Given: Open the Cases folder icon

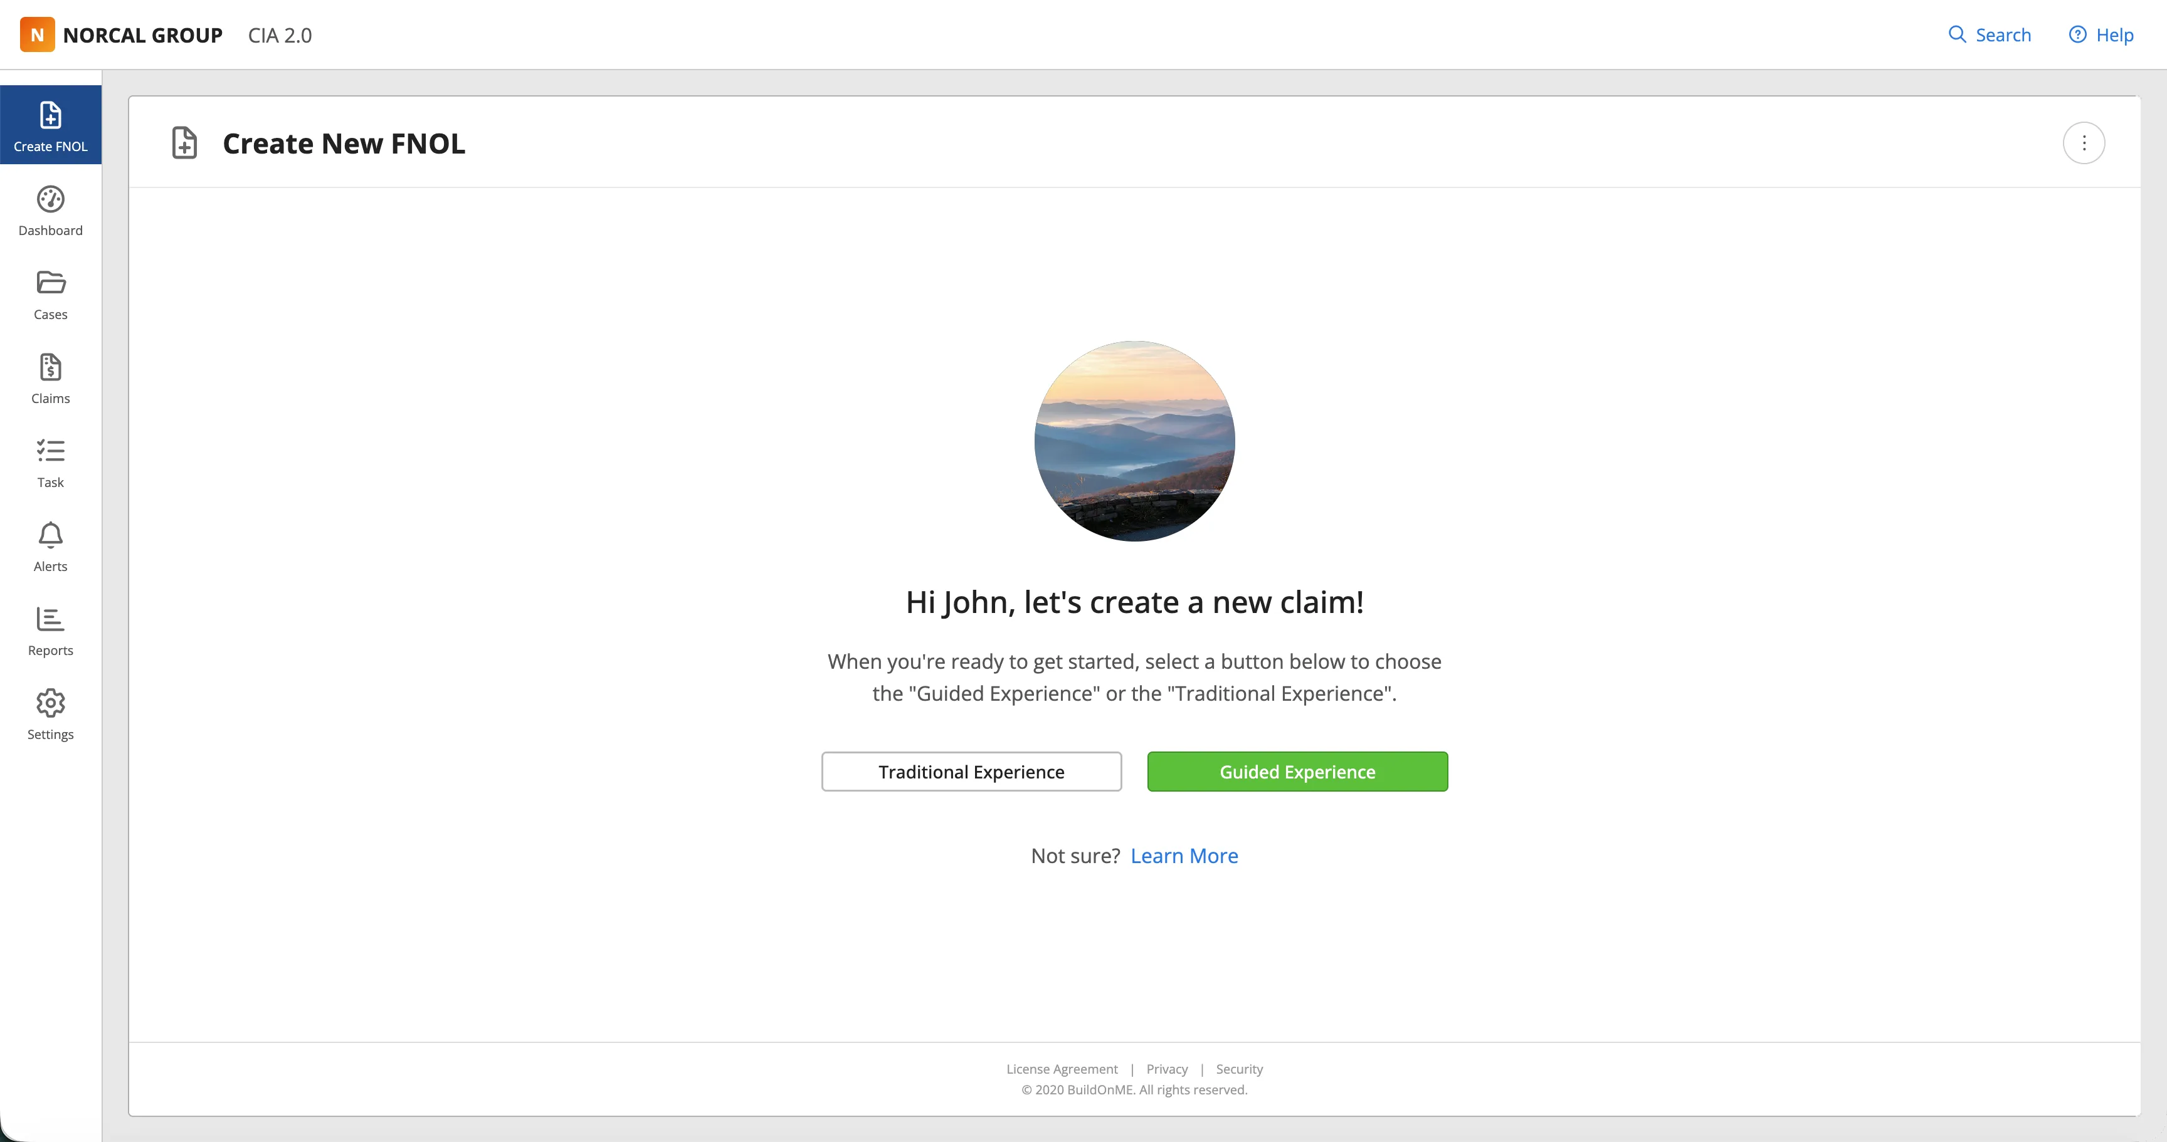Looking at the screenshot, I should (x=50, y=283).
